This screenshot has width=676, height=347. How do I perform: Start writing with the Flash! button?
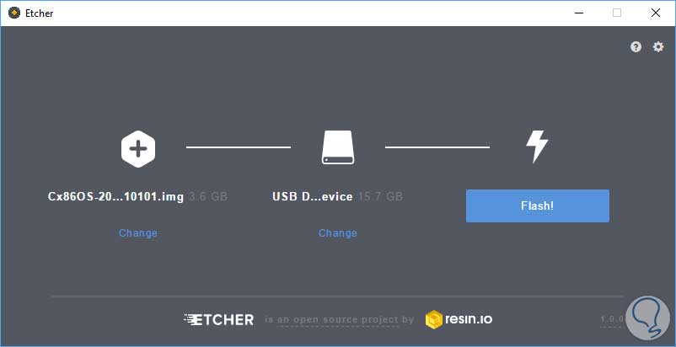(x=538, y=206)
